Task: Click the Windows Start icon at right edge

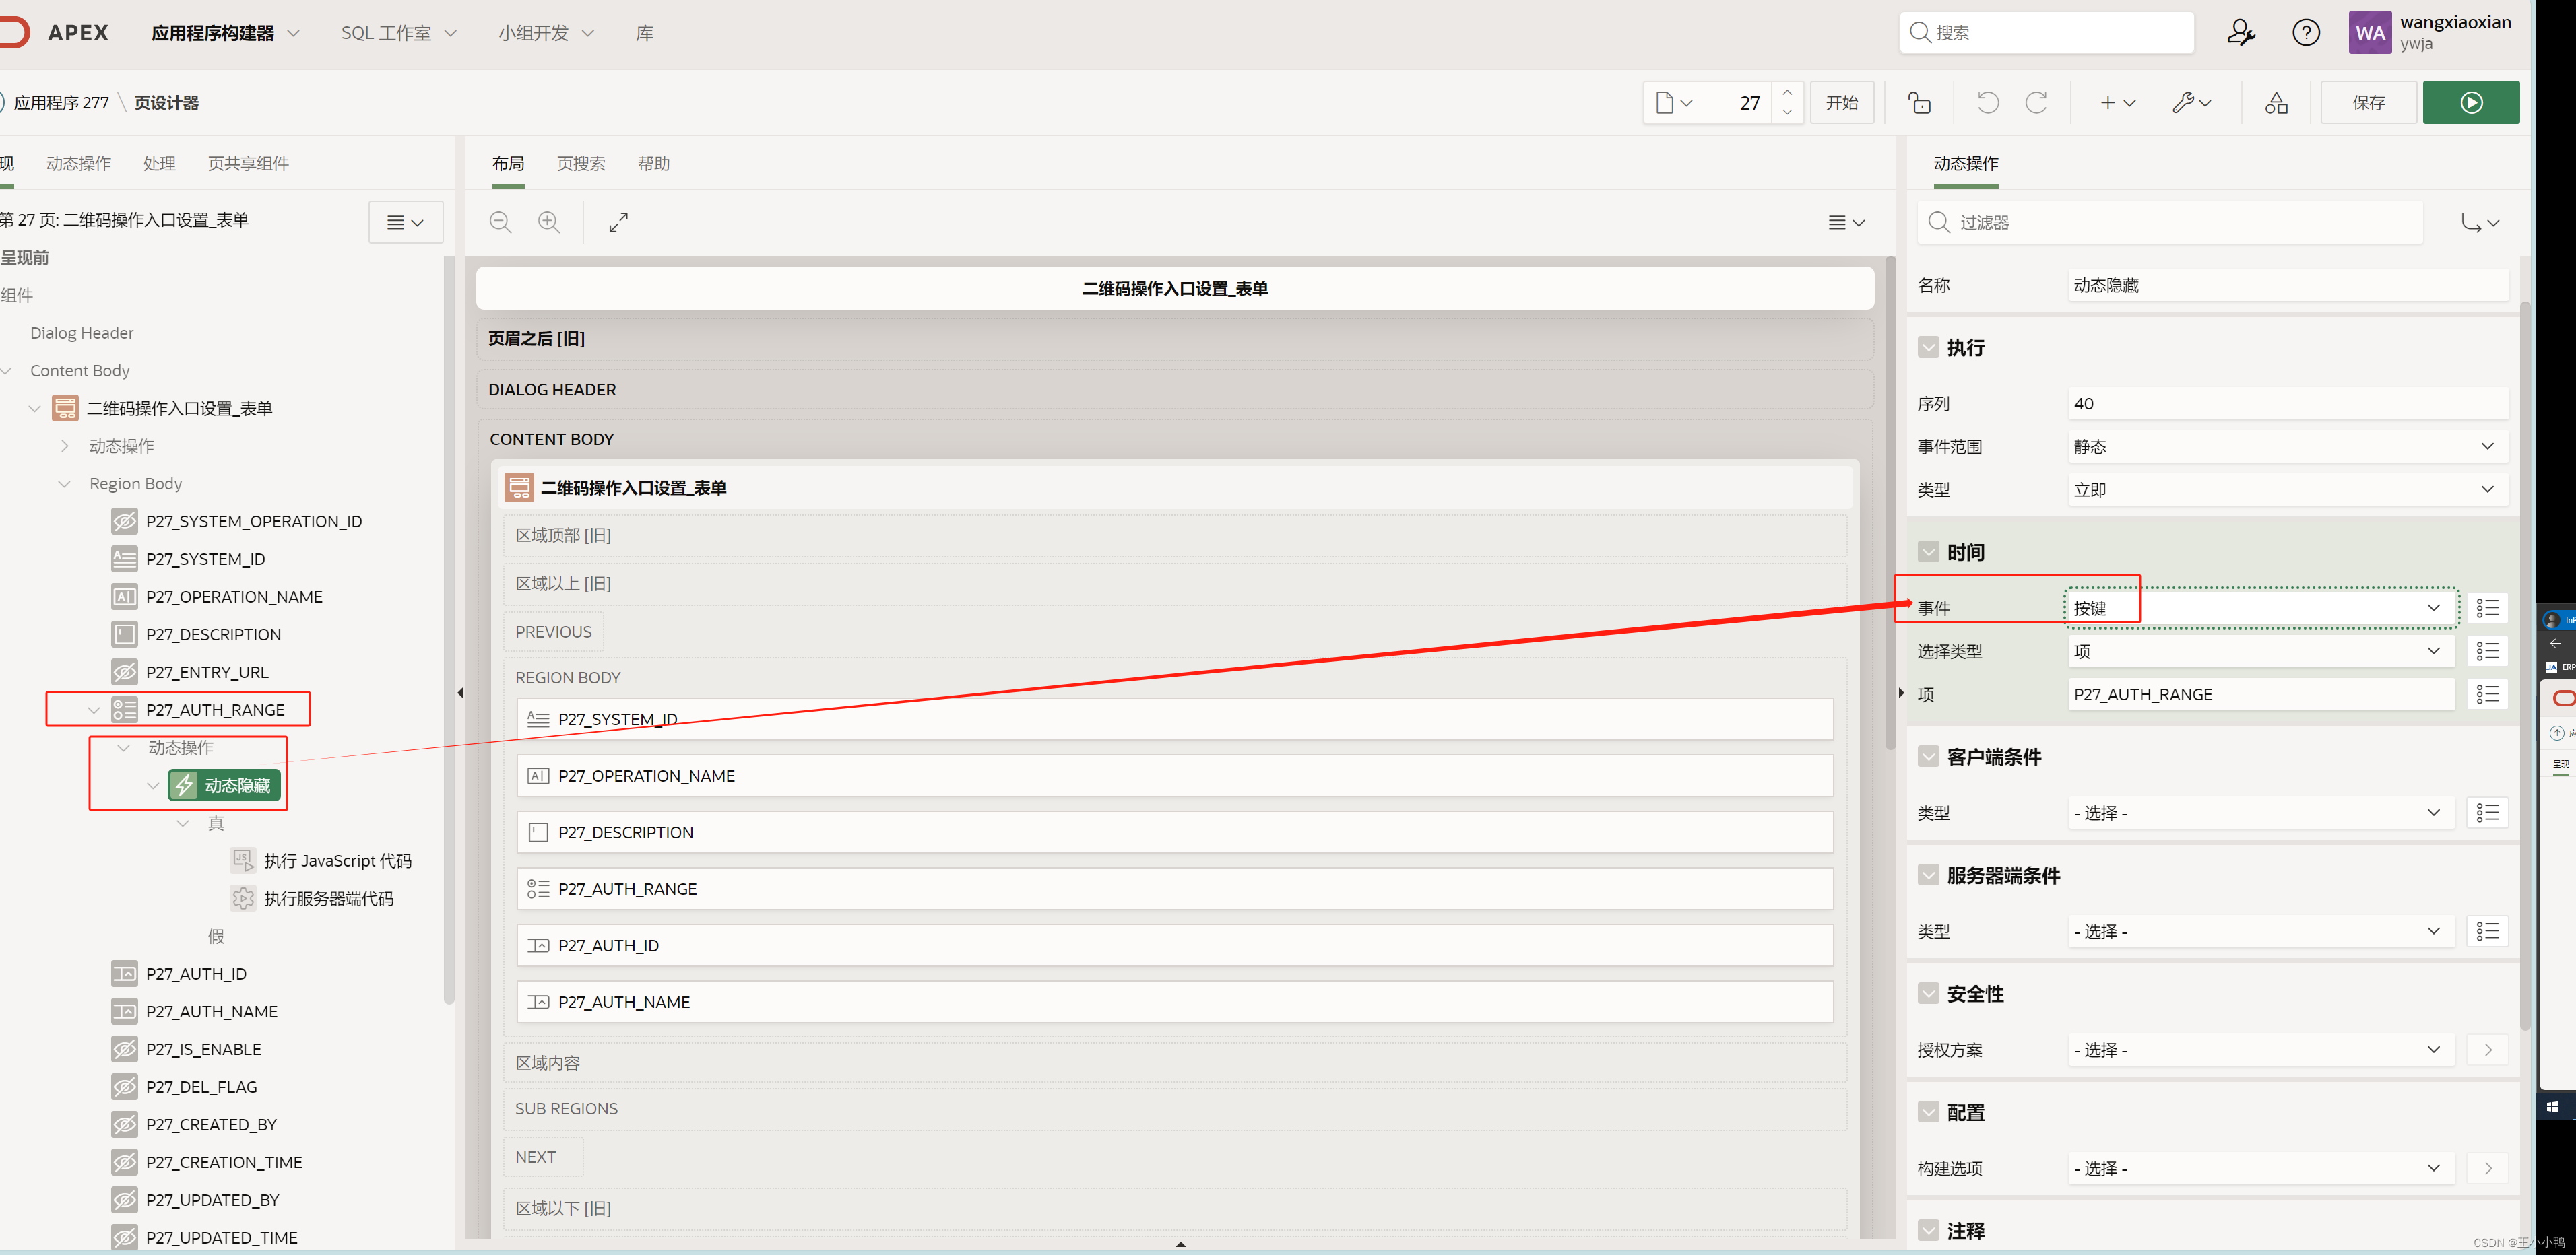Action: click(2553, 1106)
